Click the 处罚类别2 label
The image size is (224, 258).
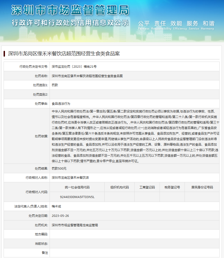(x=41, y=94)
